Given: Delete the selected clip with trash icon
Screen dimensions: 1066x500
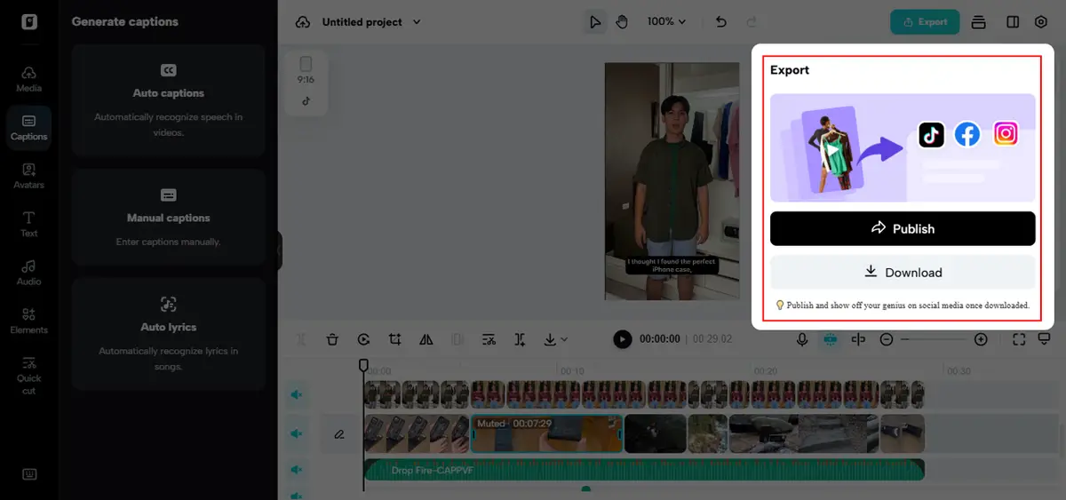Looking at the screenshot, I should tap(332, 339).
